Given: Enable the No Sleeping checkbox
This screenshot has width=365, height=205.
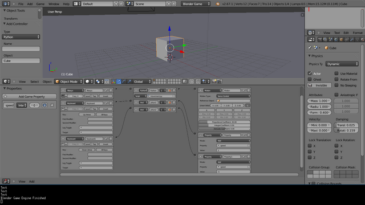Looking at the screenshot, I should pyautogui.click(x=336, y=85).
